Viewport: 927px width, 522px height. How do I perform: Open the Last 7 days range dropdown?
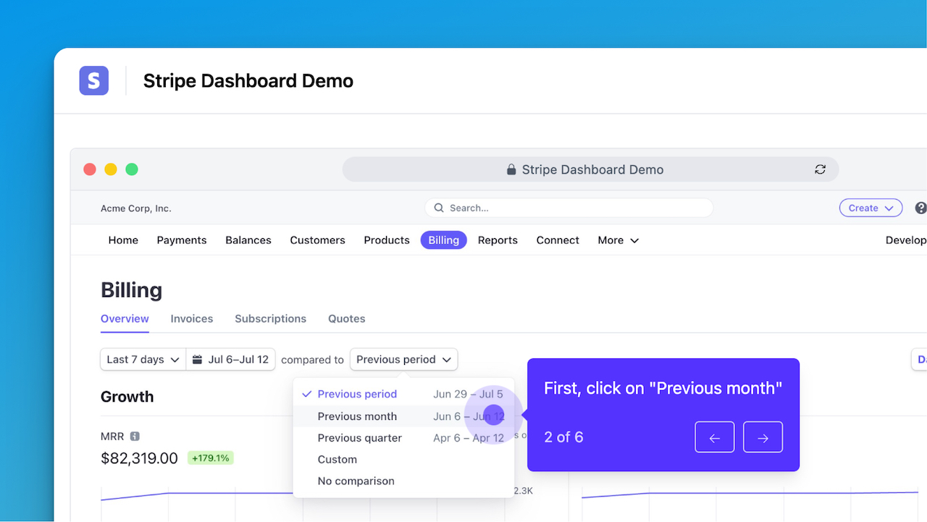(143, 359)
